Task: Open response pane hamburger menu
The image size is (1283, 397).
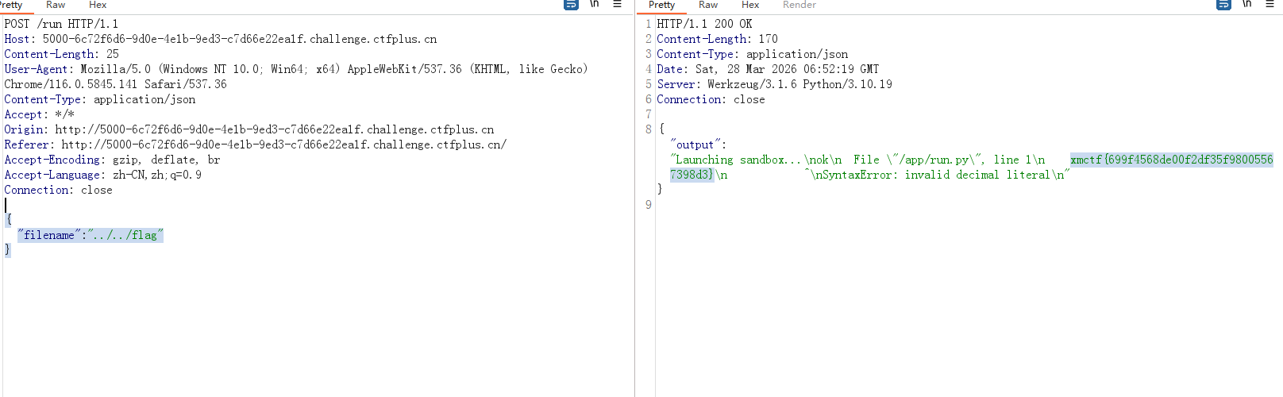Action: [x=1270, y=4]
